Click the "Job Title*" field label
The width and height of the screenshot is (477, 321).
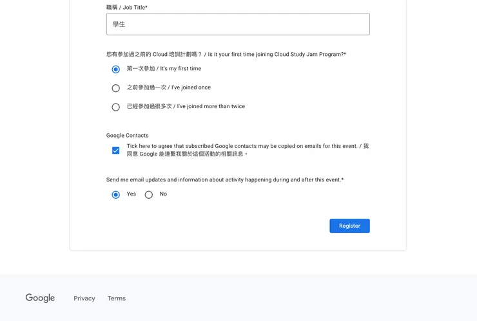click(127, 7)
